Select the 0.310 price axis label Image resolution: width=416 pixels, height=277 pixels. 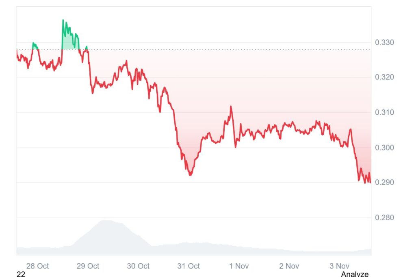383,112
